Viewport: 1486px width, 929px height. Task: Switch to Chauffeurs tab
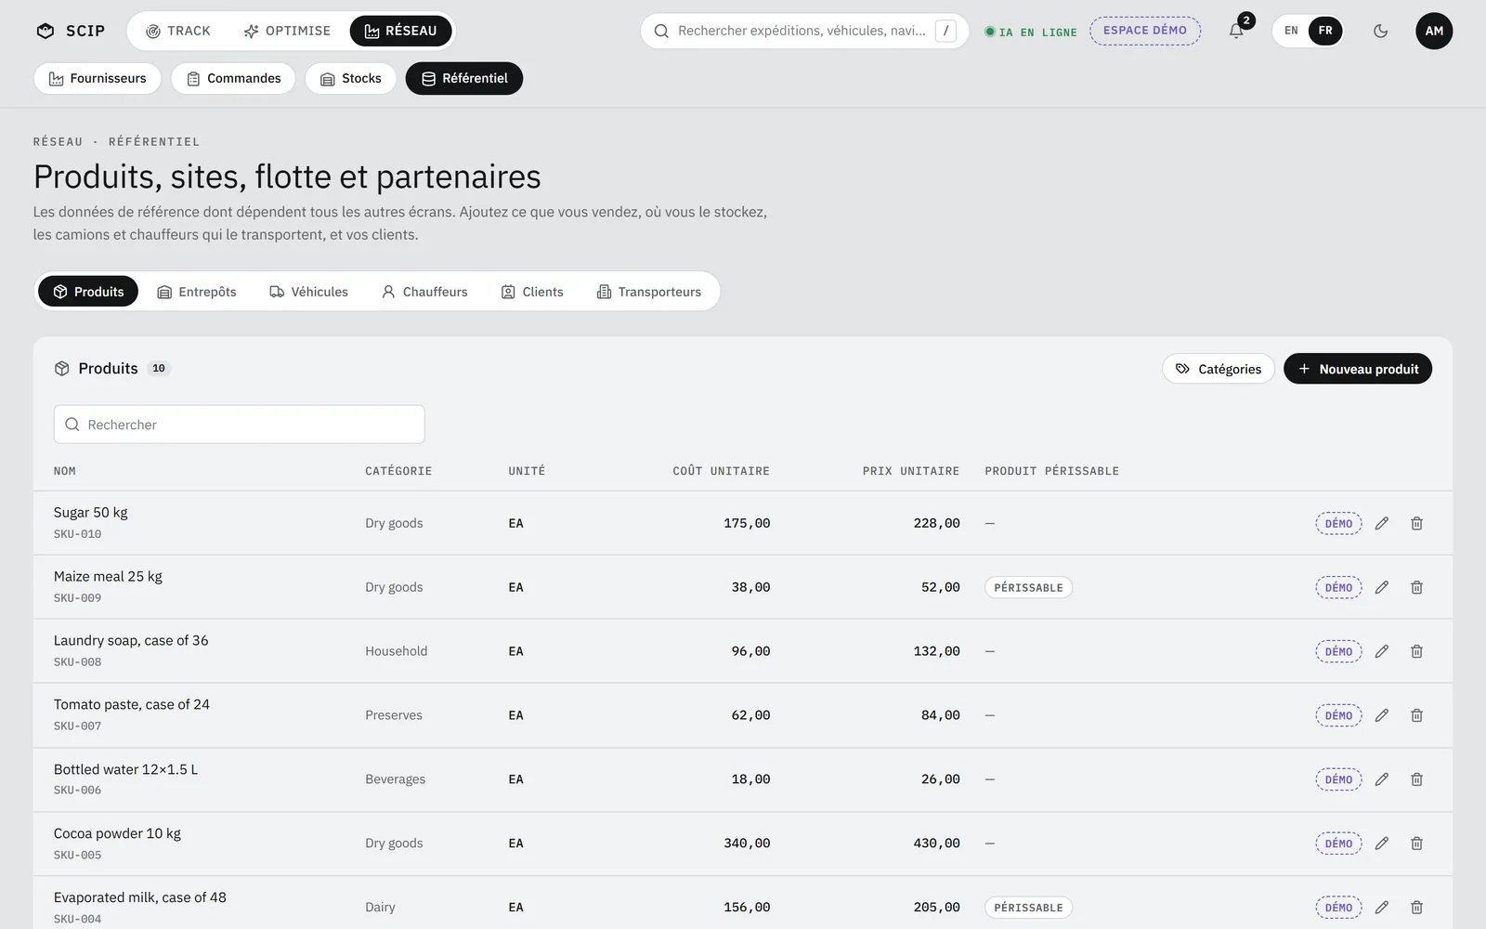coord(424,292)
